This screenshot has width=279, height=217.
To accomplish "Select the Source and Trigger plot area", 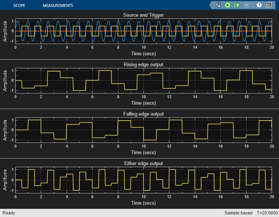I will [144, 31].
